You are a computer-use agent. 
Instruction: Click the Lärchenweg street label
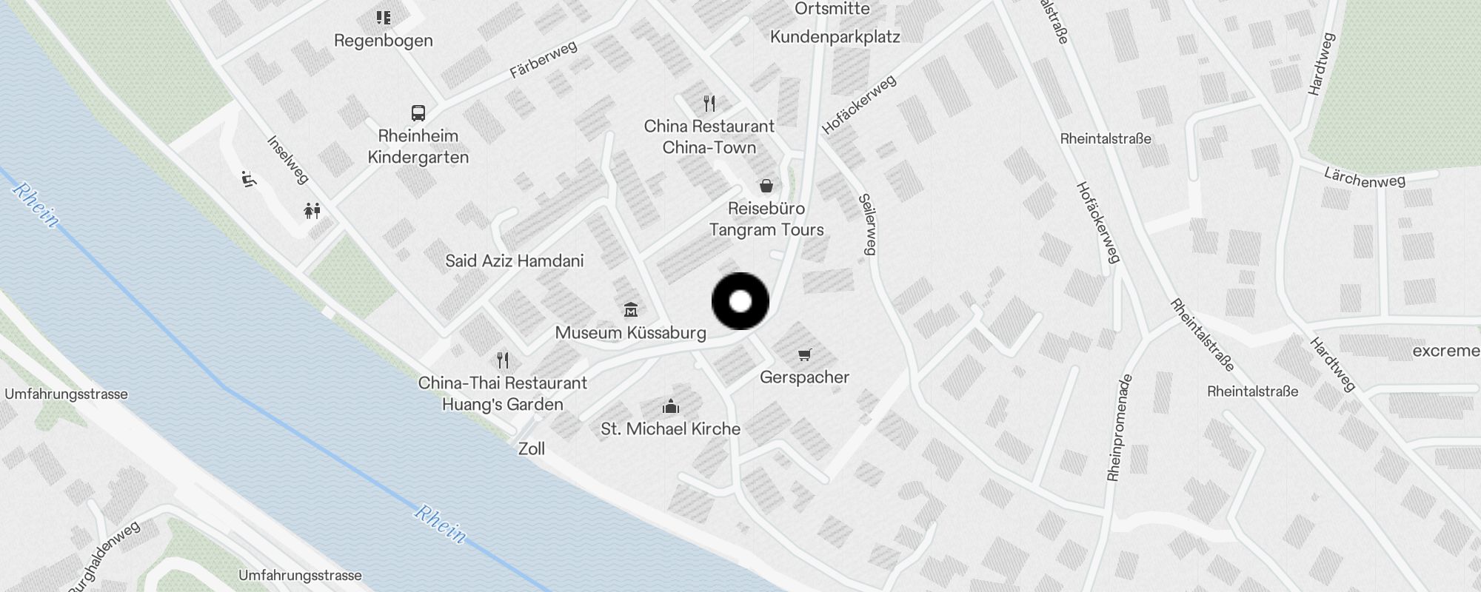pyautogui.click(x=1365, y=178)
